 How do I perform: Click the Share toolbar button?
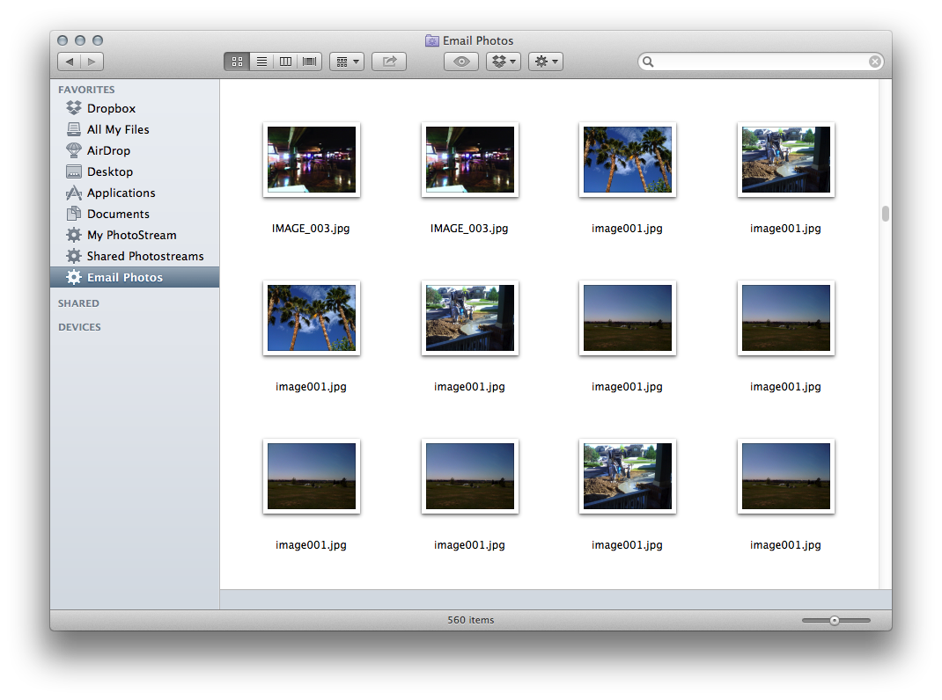coord(389,62)
